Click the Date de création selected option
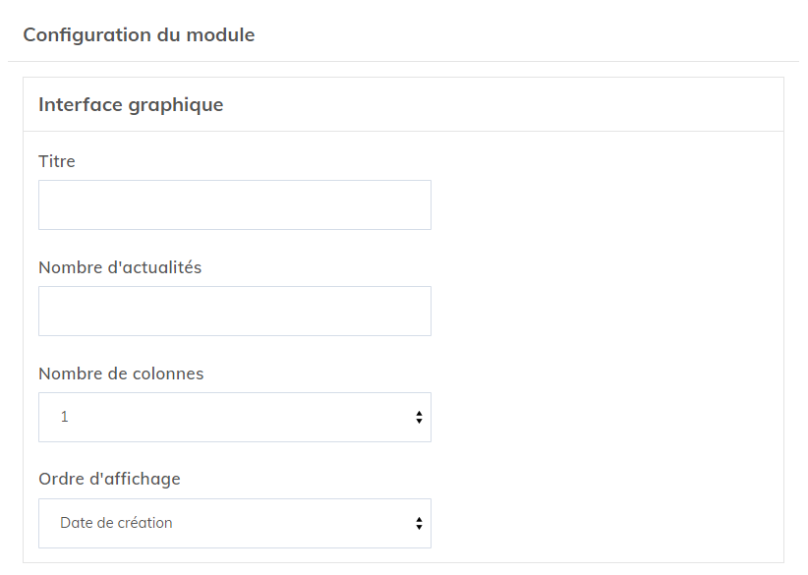The image size is (808, 575). [116, 523]
